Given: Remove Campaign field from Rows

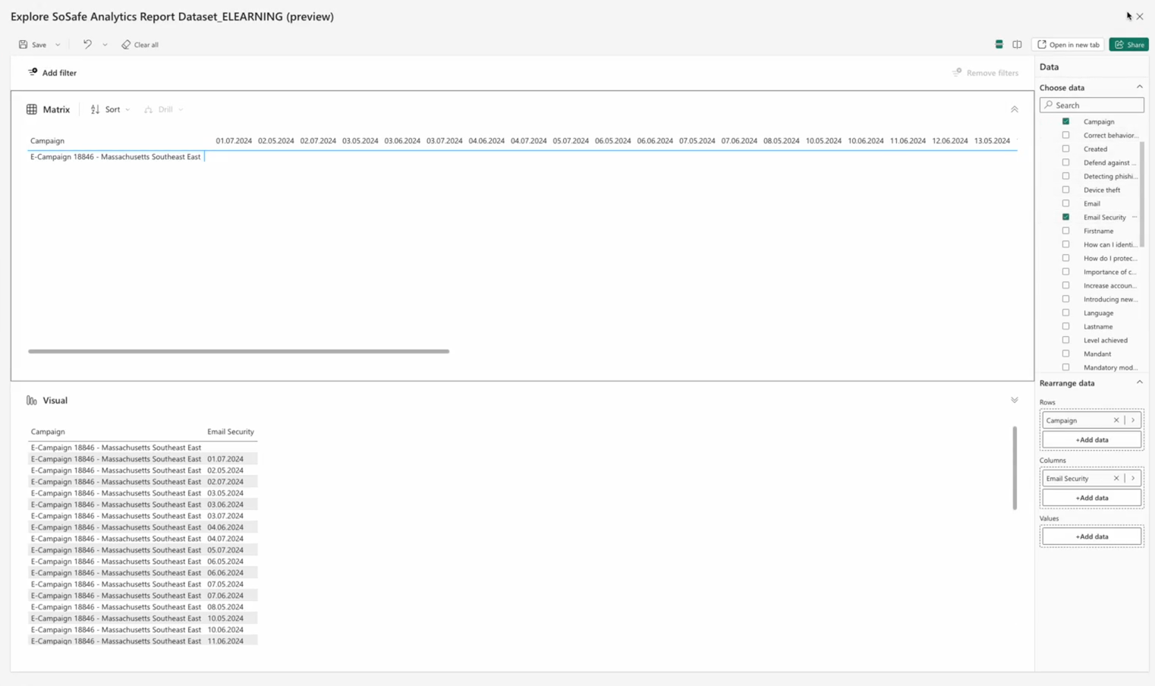Looking at the screenshot, I should tap(1116, 420).
